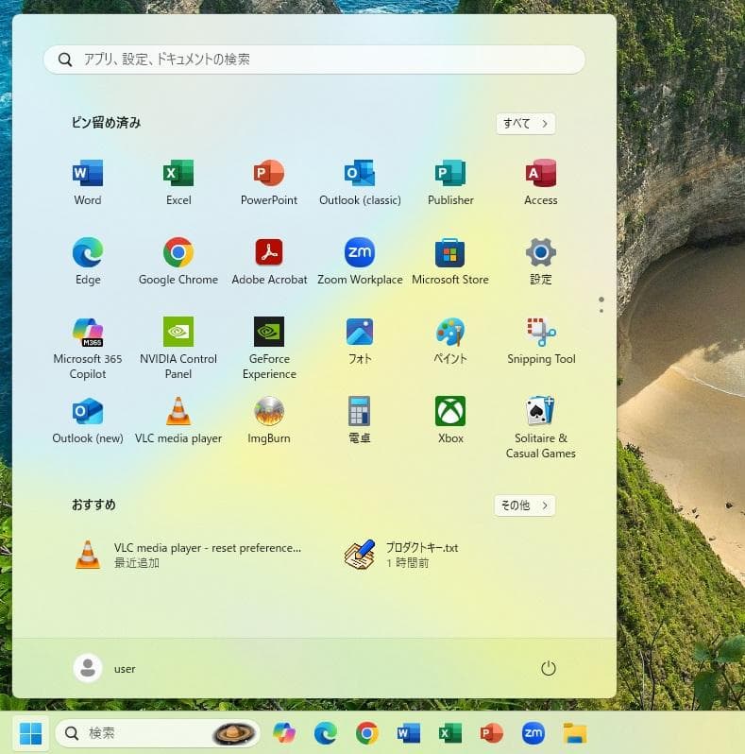Open Edge from the taskbar
745x754 pixels.
[326, 733]
